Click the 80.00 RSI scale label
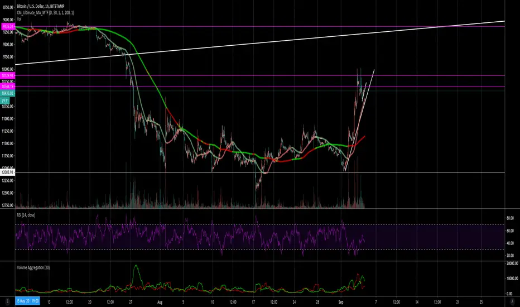This screenshot has width=520, height=307. pos(510,218)
